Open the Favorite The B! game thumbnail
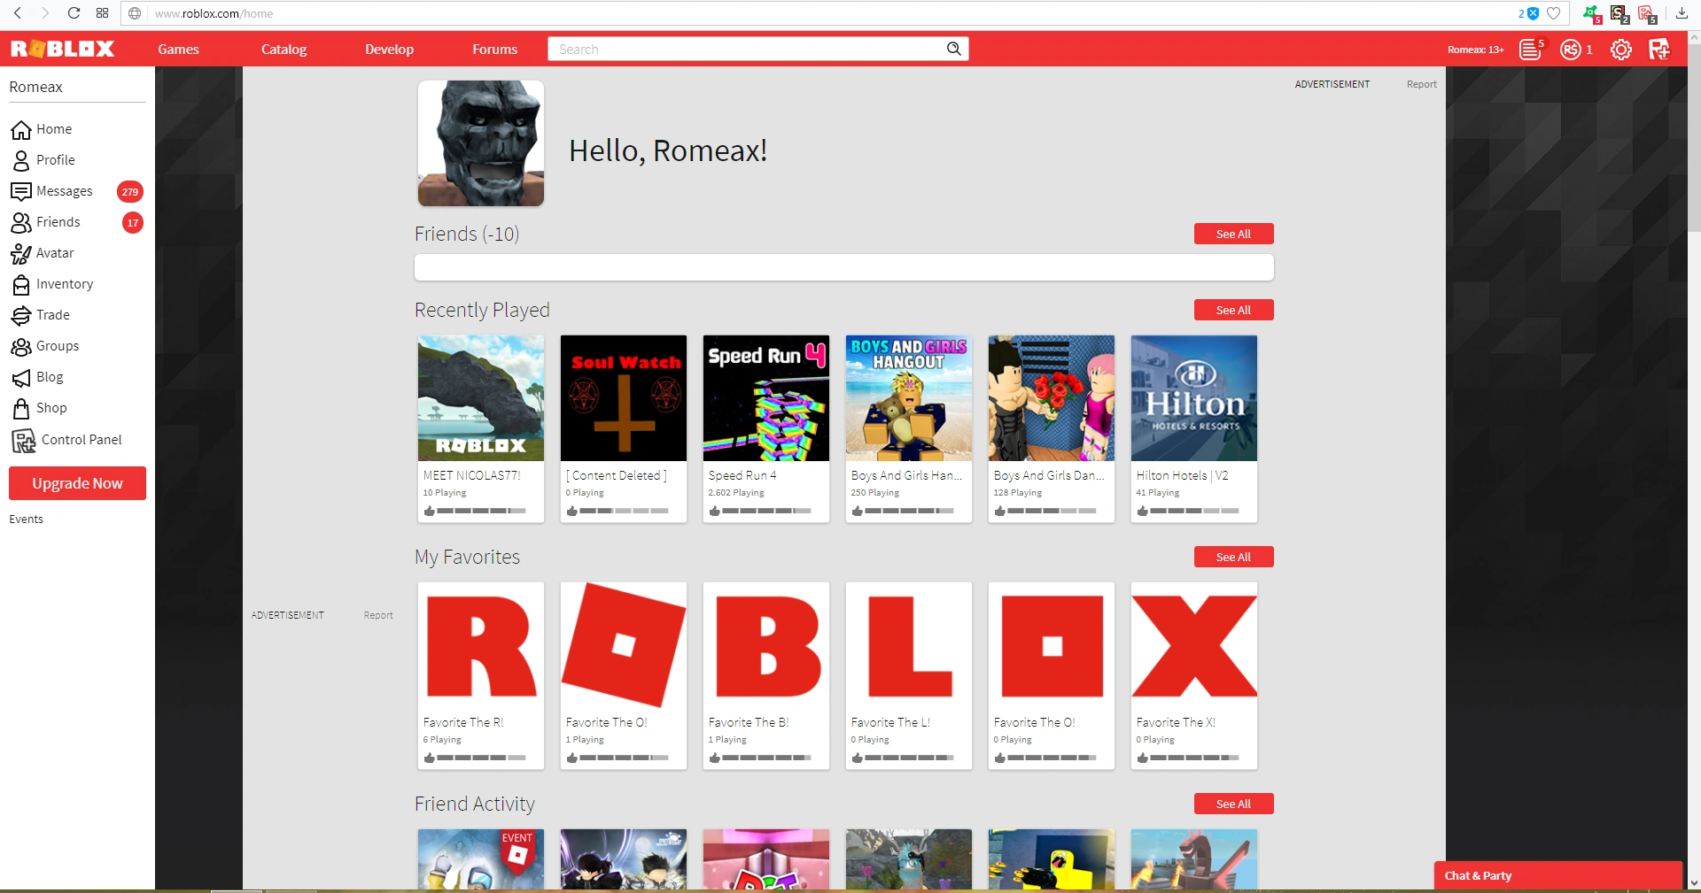Viewport: 1701px width, 893px height. [766, 645]
